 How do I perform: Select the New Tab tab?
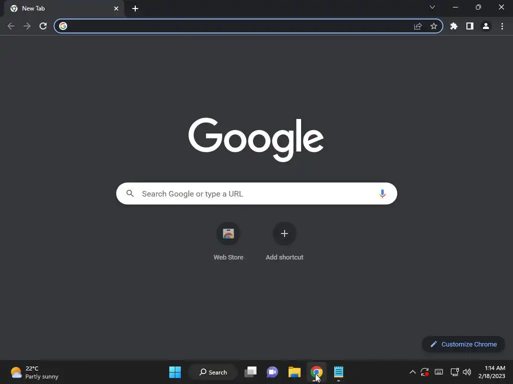pos(64,8)
